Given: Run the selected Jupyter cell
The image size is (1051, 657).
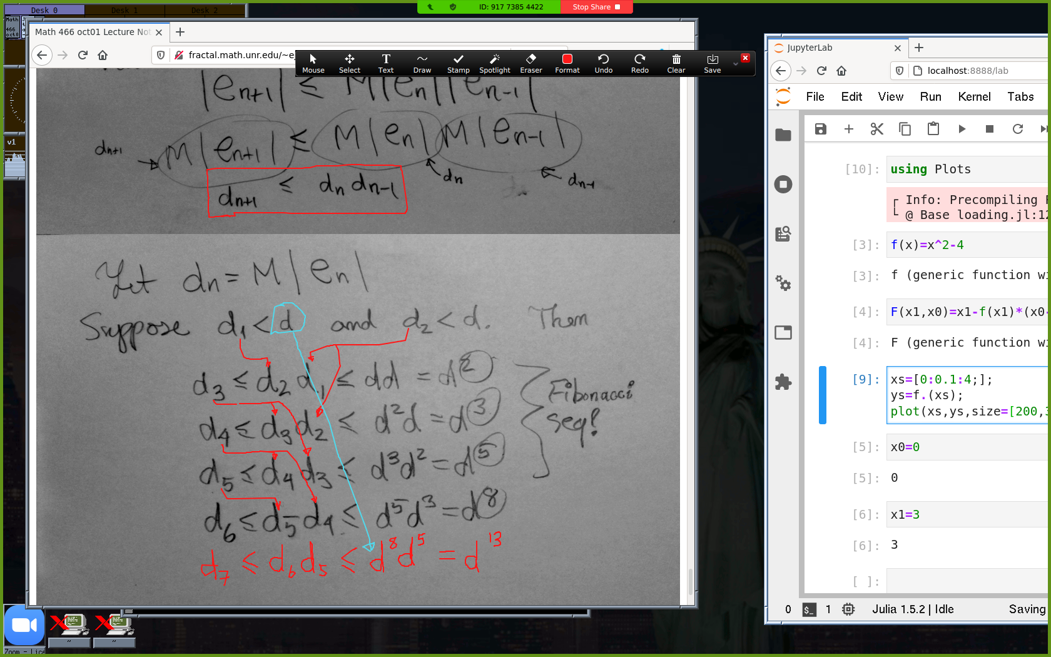Looking at the screenshot, I should point(962,129).
